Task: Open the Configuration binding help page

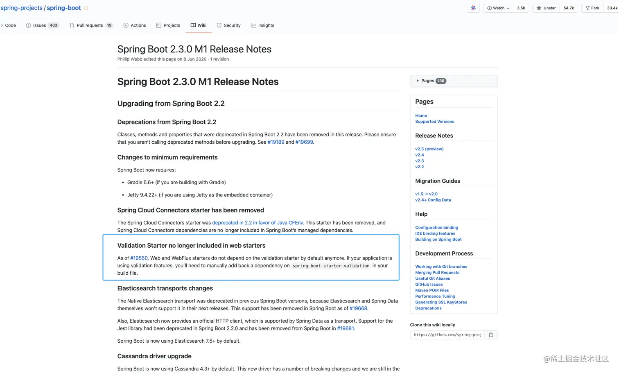Action: [437, 227]
